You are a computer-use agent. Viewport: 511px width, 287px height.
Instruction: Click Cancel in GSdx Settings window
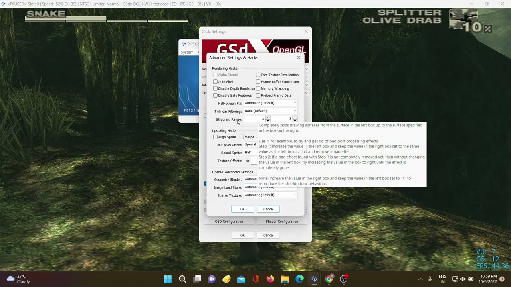click(268, 235)
